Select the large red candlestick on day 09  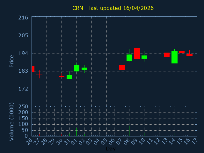coord(137,54)
